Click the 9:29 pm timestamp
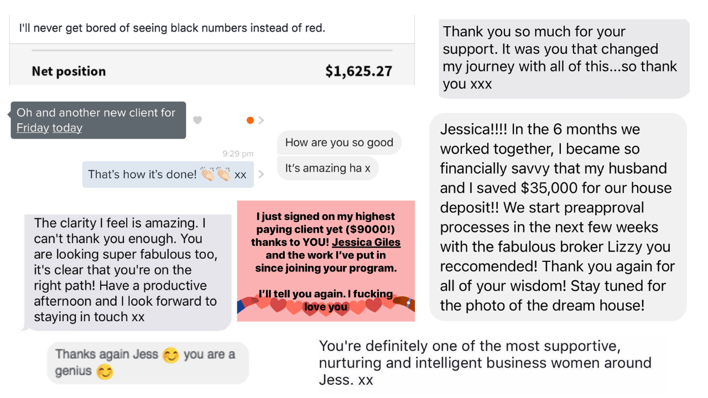 click(x=238, y=154)
